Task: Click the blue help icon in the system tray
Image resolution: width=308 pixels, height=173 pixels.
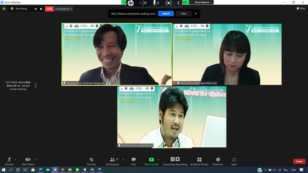Action: [x=260, y=170]
